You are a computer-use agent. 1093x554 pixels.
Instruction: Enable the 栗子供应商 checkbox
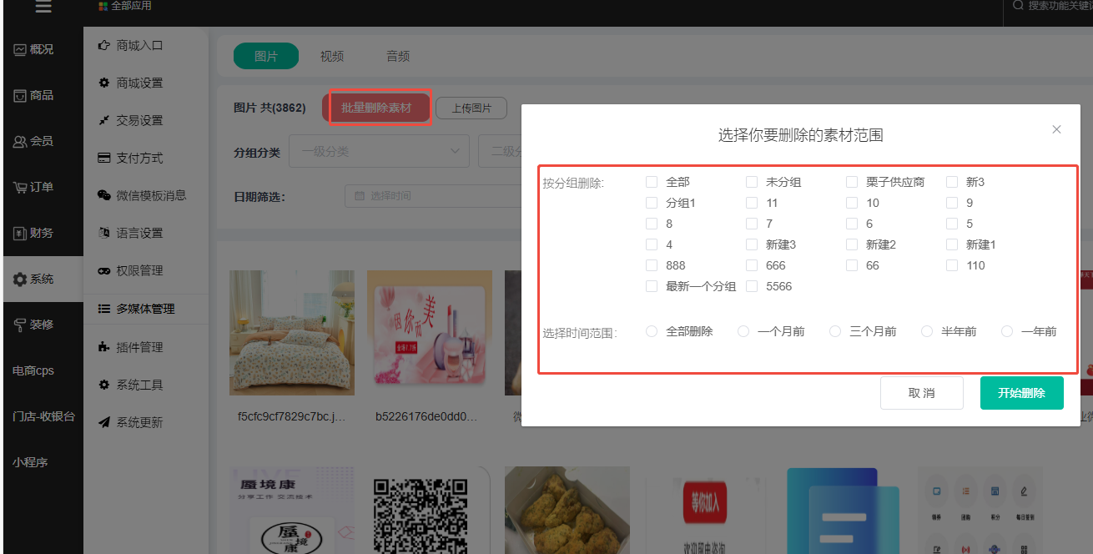click(852, 182)
